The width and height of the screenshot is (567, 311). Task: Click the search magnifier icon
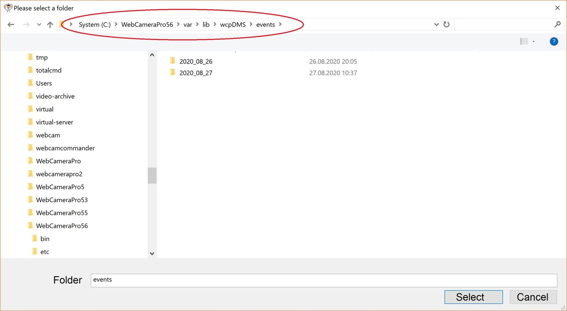coord(558,24)
